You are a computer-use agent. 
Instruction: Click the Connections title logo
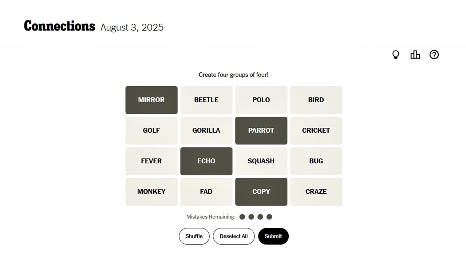click(x=59, y=26)
